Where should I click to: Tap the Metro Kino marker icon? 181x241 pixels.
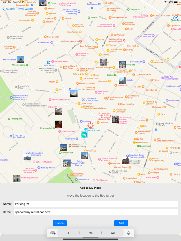(x=158, y=177)
